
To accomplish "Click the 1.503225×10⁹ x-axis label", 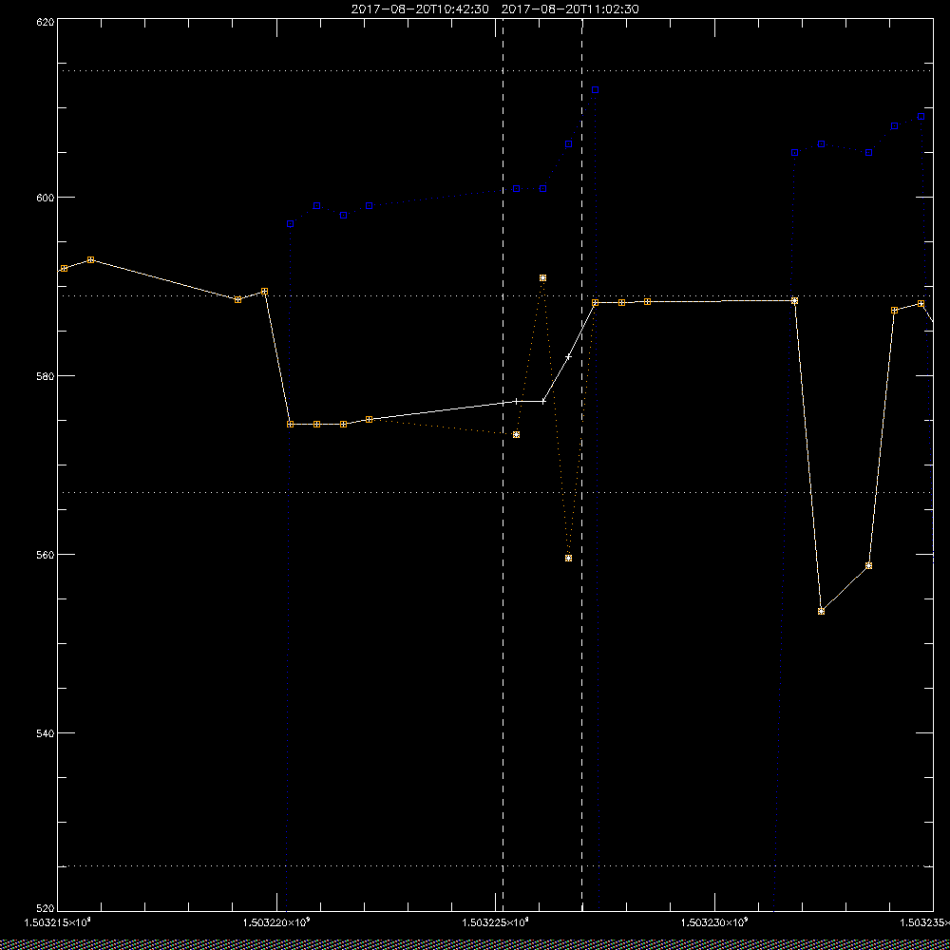I will coord(496,922).
